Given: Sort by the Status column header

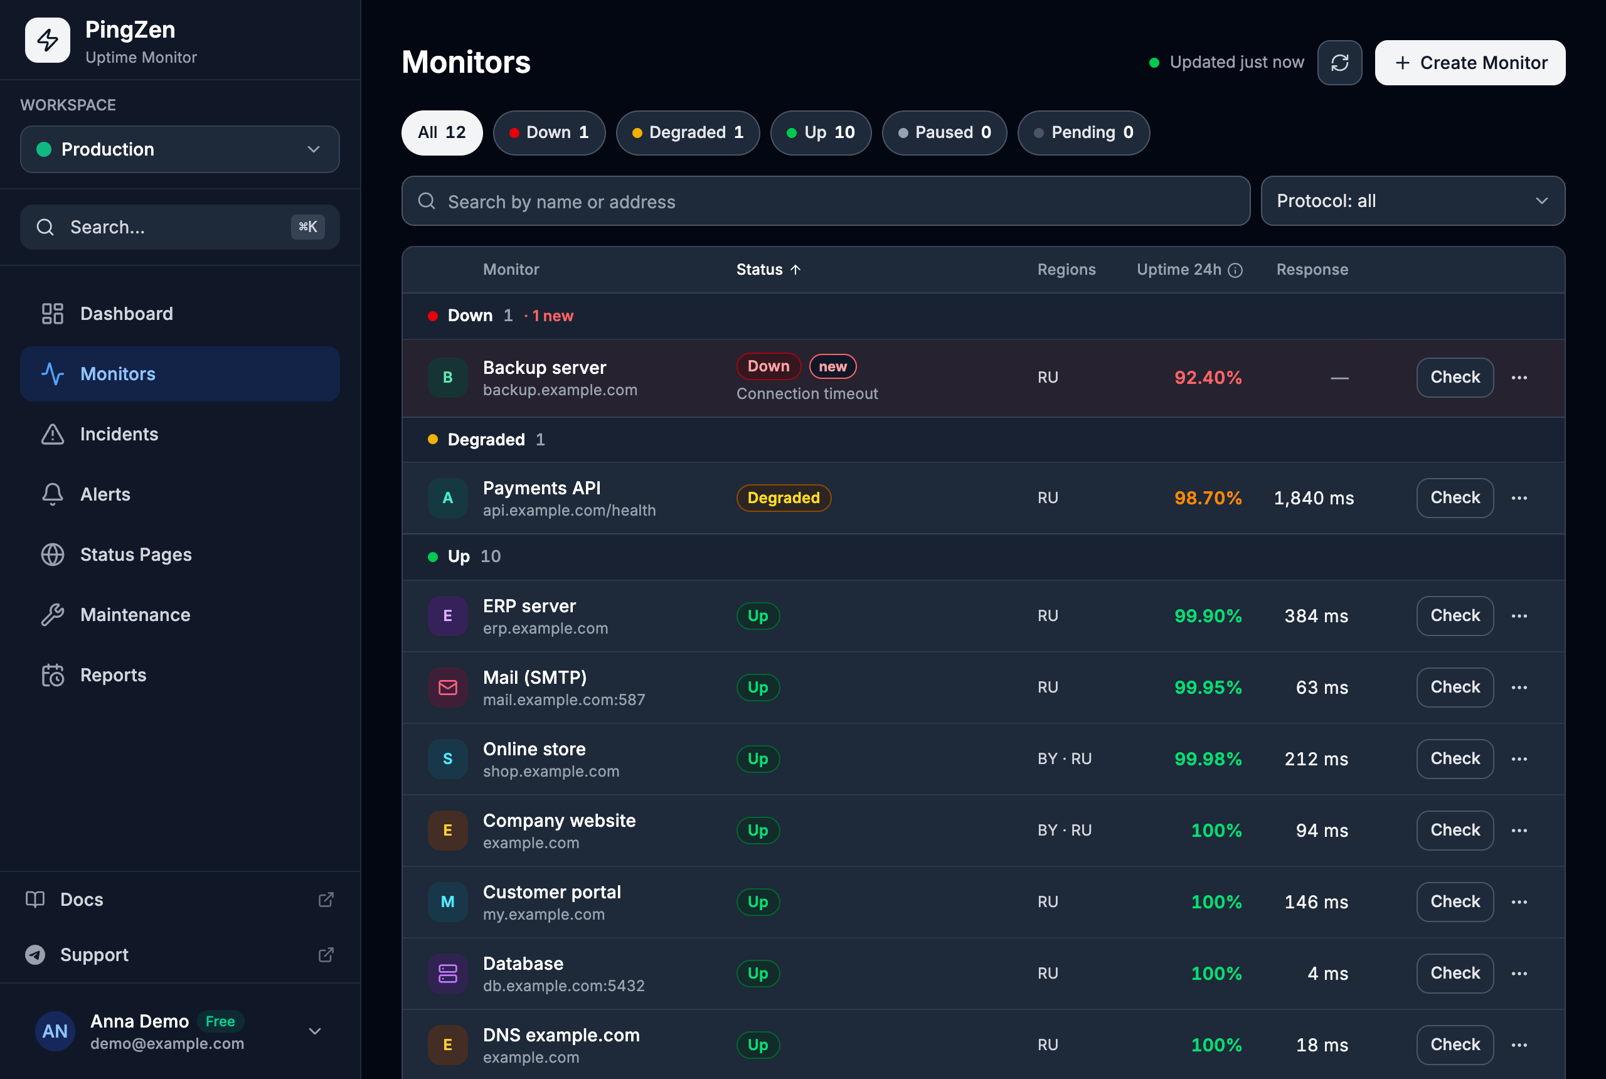Looking at the screenshot, I should 768,270.
